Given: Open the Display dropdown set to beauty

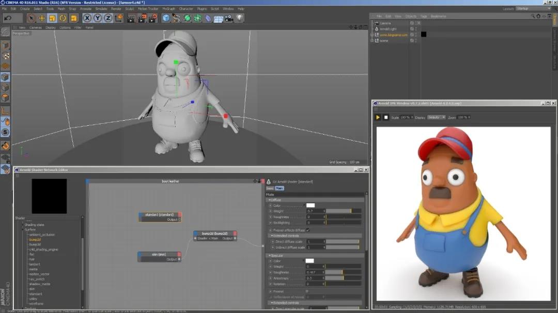Looking at the screenshot, I should (436, 118).
